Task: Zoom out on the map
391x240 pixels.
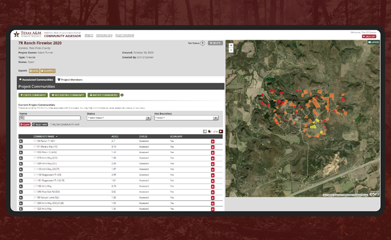Action: [x=231, y=50]
